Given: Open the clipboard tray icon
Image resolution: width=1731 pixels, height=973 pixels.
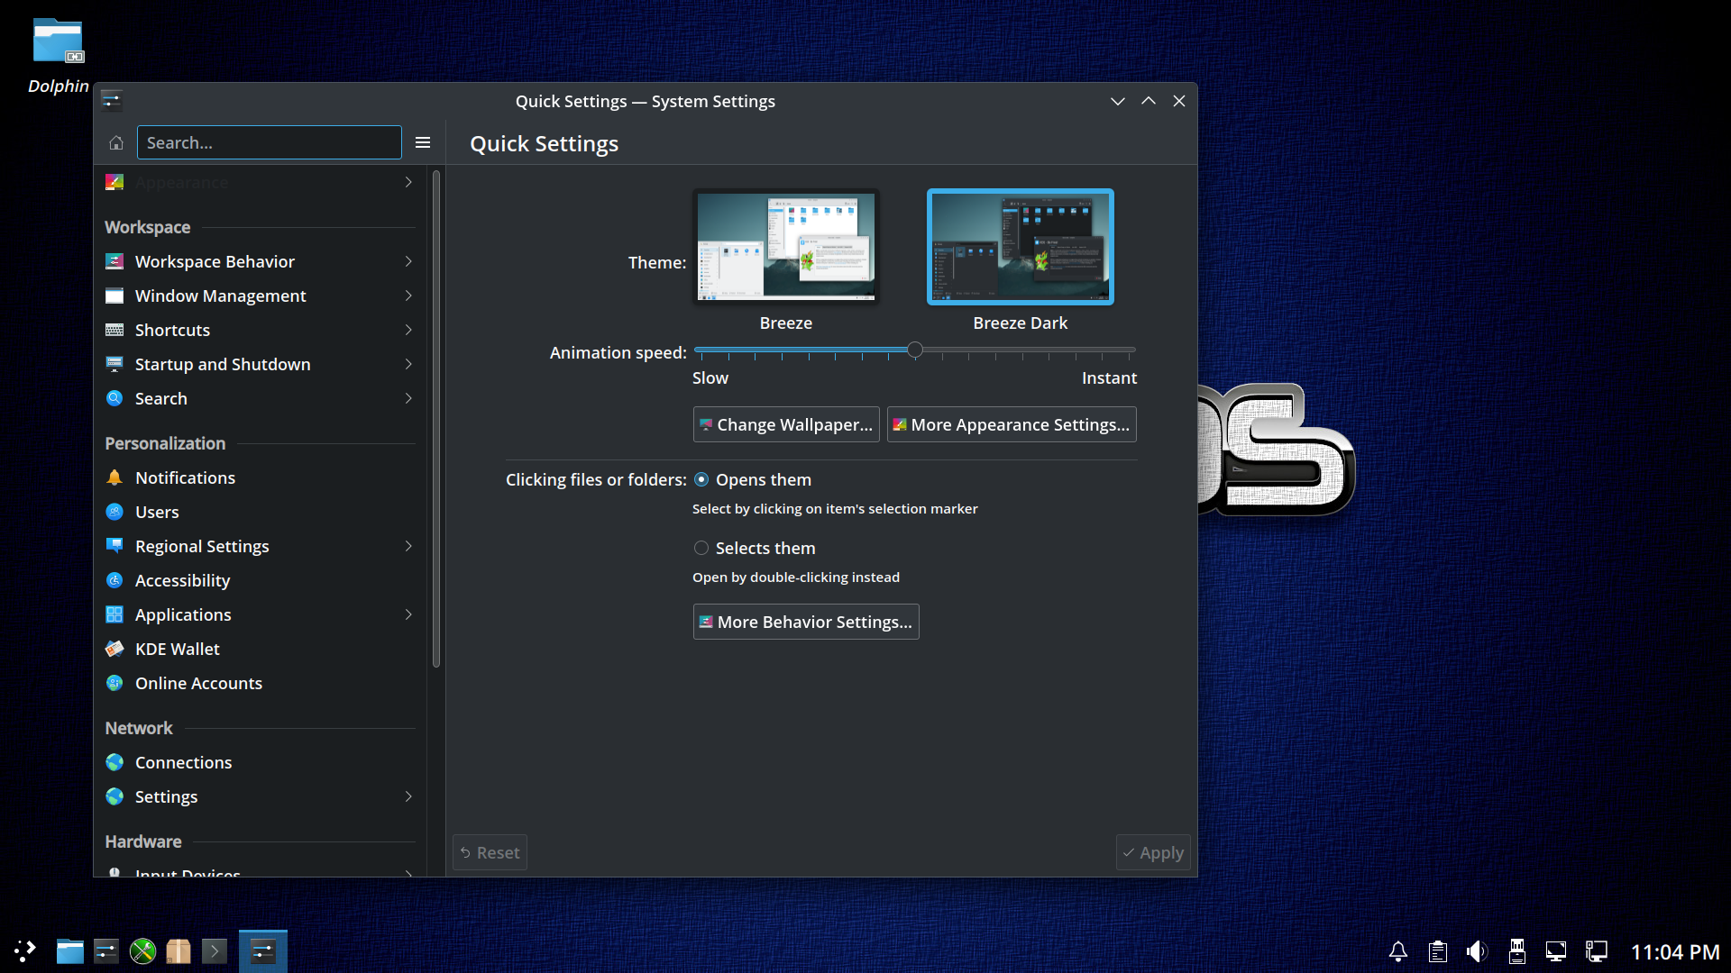Looking at the screenshot, I should (x=1438, y=951).
